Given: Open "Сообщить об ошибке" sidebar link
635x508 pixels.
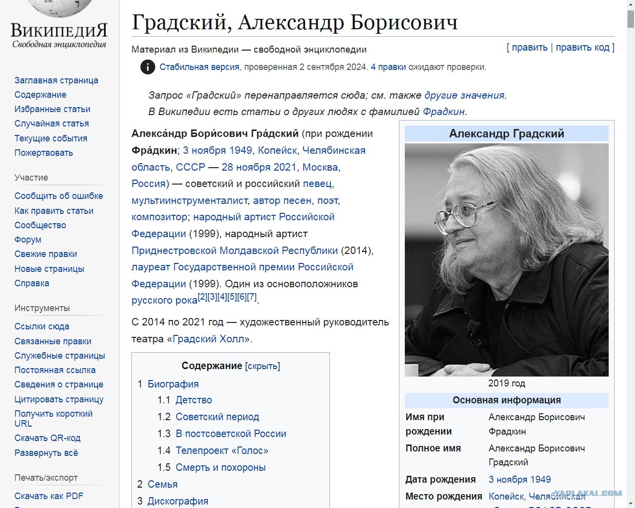Looking at the screenshot, I should [59, 196].
